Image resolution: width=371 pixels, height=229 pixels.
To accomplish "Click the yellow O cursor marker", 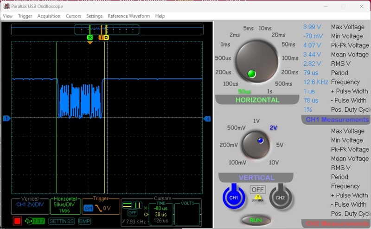I will (x=106, y=37).
